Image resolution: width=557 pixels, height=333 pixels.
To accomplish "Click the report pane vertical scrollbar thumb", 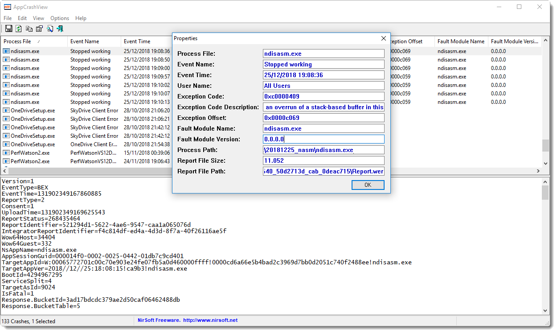I will [x=545, y=193].
